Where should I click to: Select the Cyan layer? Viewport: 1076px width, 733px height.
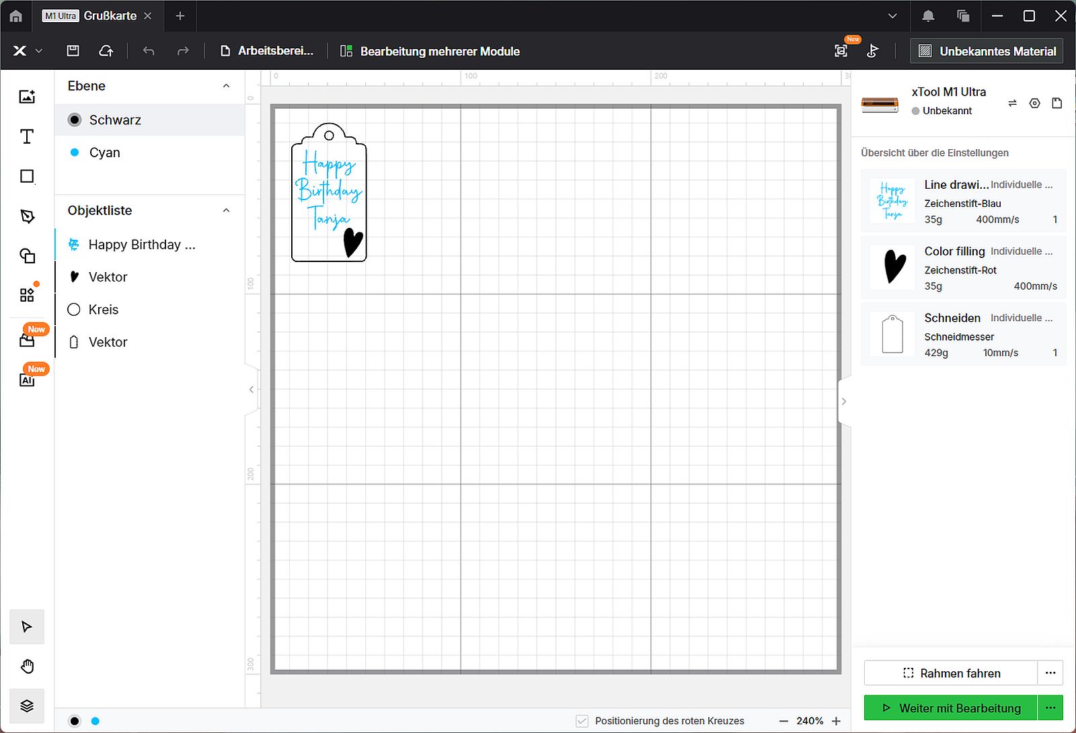[104, 153]
